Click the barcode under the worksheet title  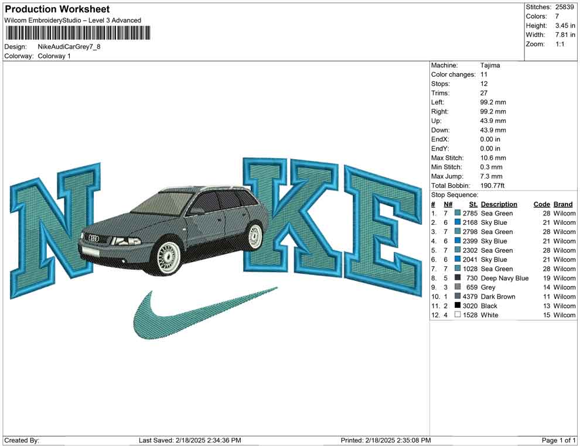pyautogui.click(x=76, y=34)
